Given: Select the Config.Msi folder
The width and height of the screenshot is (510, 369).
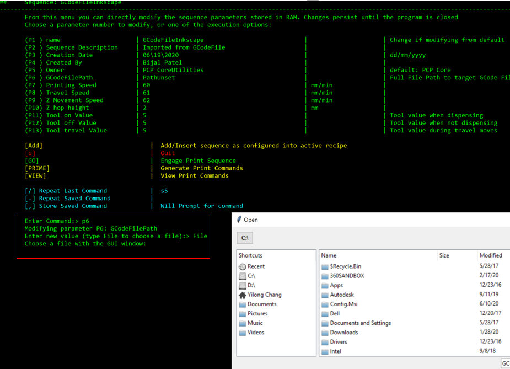Looking at the screenshot, I should tap(343, 304).
